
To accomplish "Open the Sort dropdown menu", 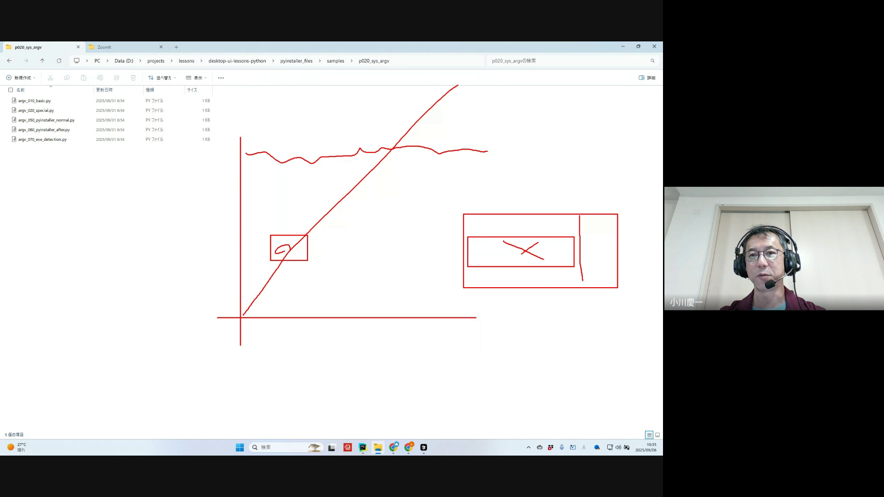I will pos(162,78).
